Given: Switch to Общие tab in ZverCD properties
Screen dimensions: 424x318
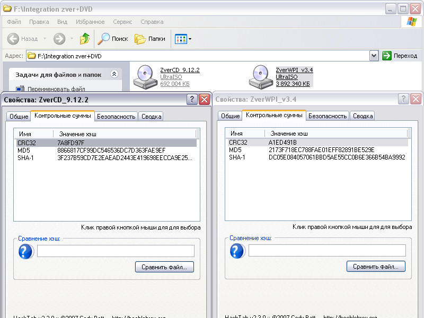Looking at the screenshot, I should tap(19, 117).
